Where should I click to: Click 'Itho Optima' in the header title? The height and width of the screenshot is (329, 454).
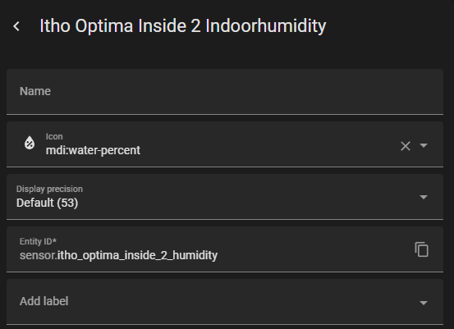[86, 26]
